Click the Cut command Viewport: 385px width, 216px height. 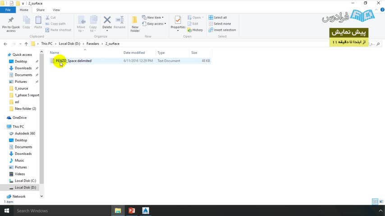pyautogui.click(x=50, y=18)
